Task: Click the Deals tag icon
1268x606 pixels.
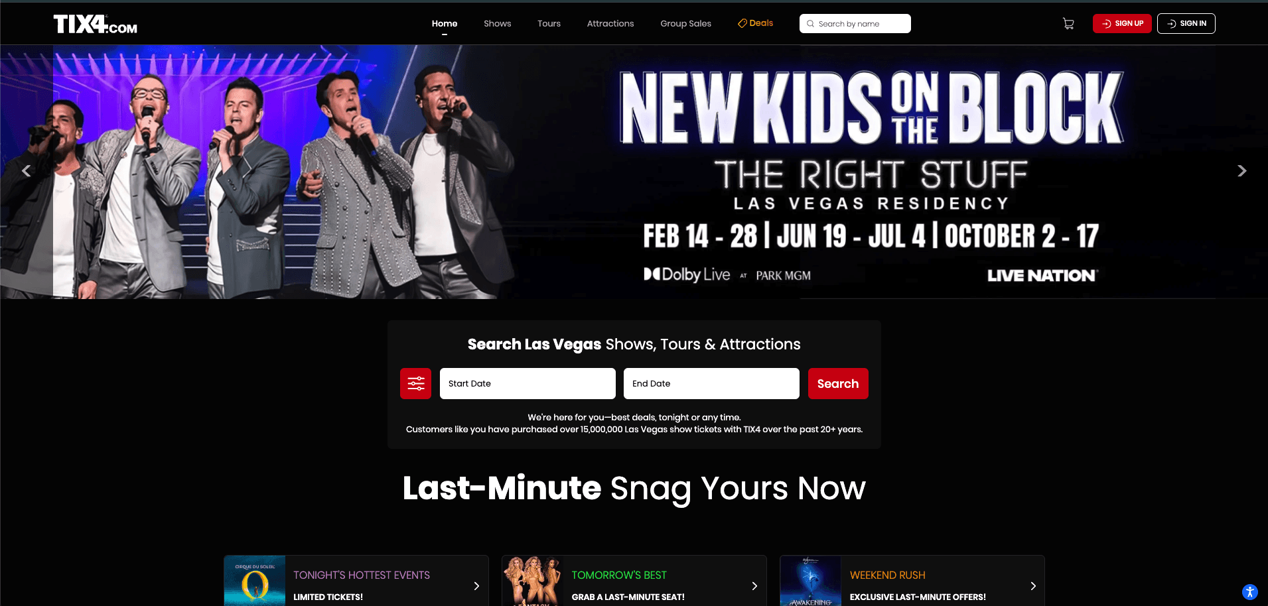Action: pyautogui.click(x=742, y=23)
